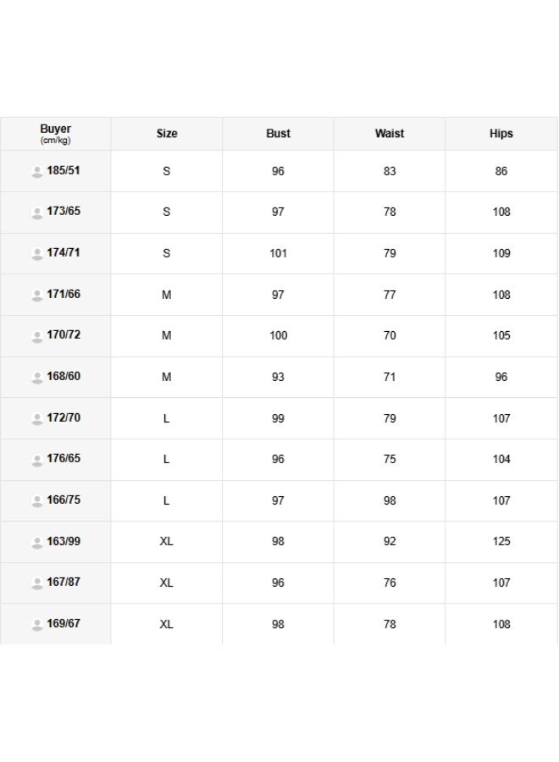Click the hips value 125
The height and width of the screenshot is (762, 559).
pos(501,541)
